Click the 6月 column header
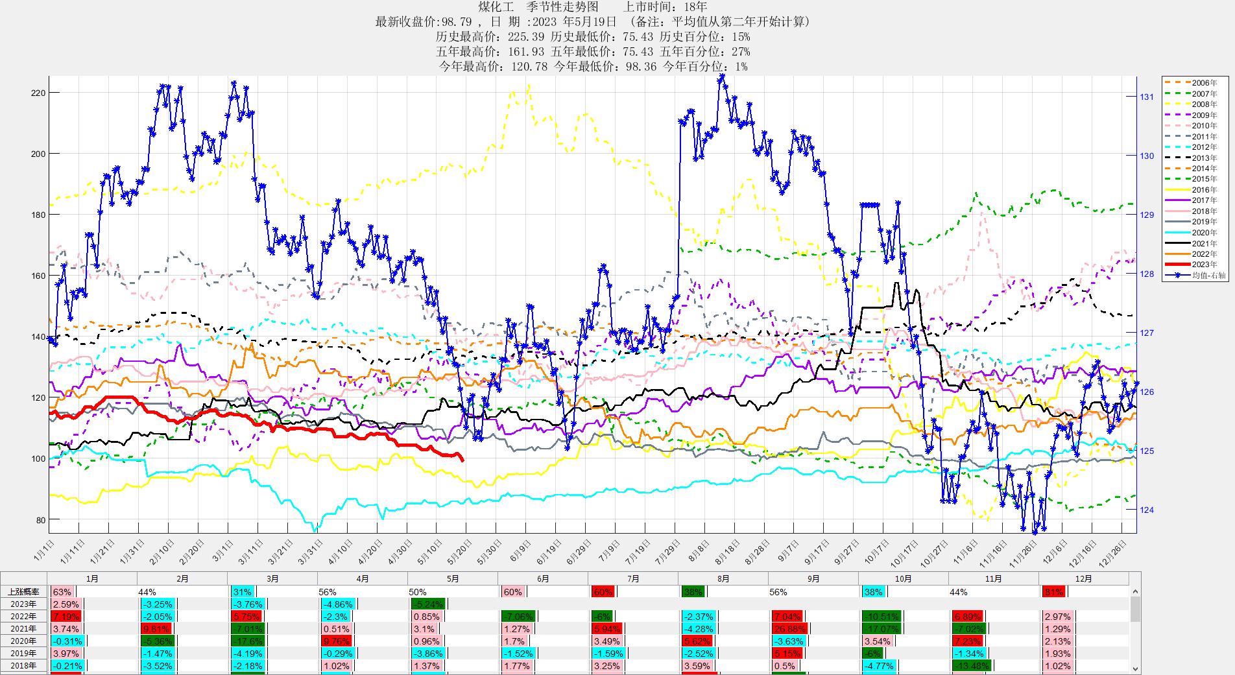The height and width of the screenshot is (675, 1235). (x=543, y=578)
